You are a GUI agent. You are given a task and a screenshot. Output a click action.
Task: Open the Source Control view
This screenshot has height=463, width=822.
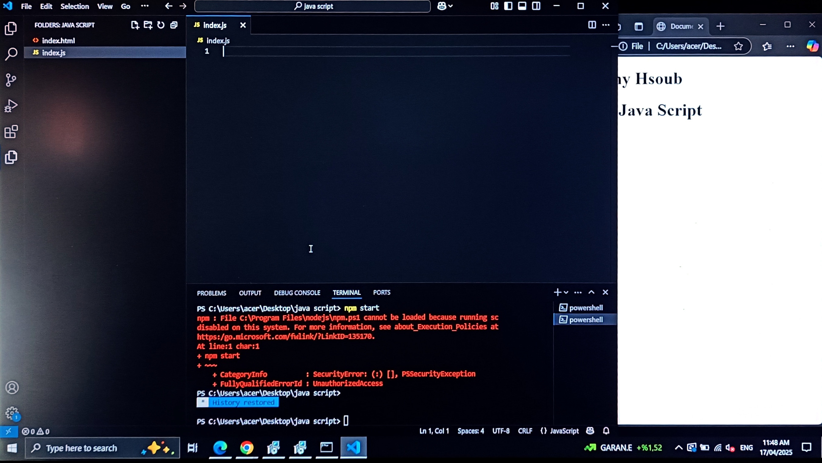click(11, 80)
